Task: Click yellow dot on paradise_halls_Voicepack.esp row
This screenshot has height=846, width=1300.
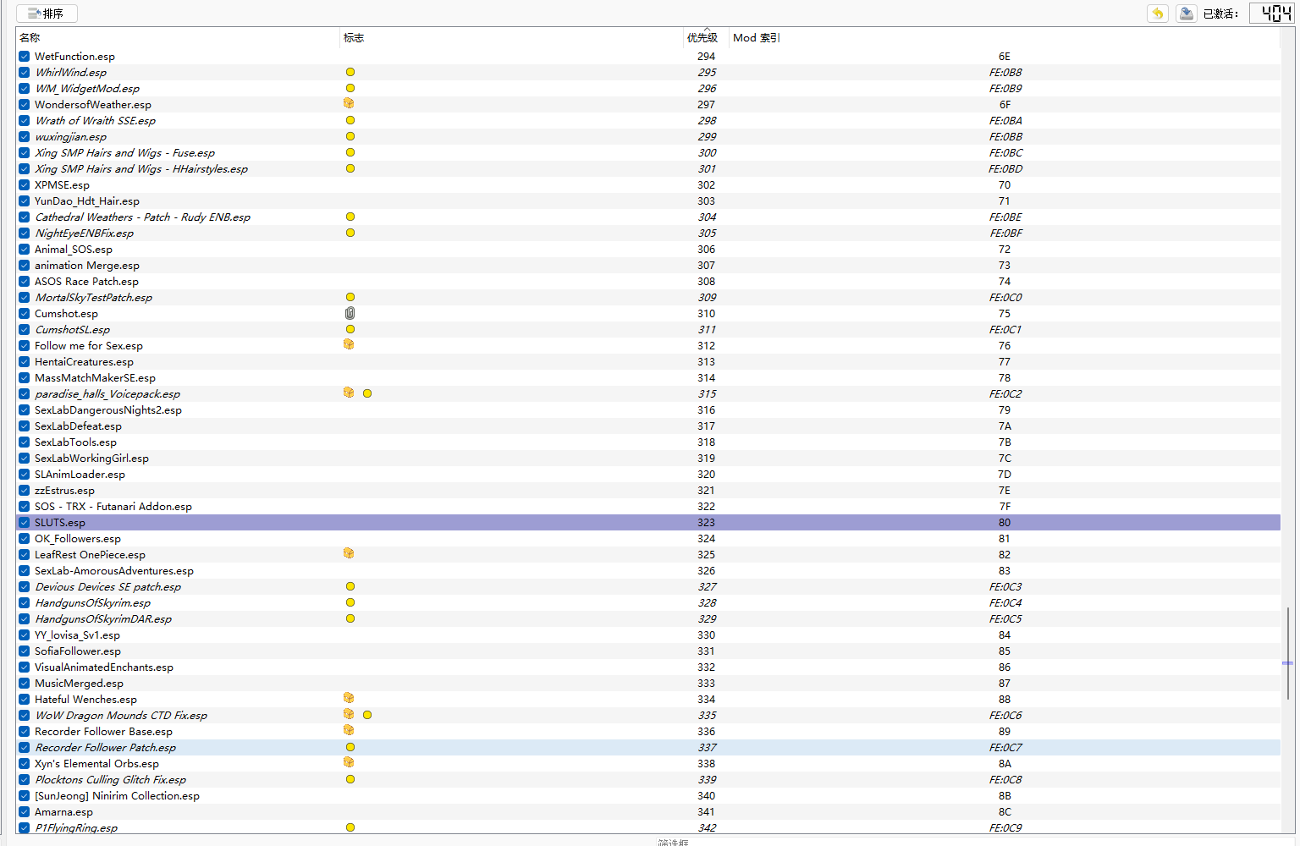Action: [x=367, y=393]
